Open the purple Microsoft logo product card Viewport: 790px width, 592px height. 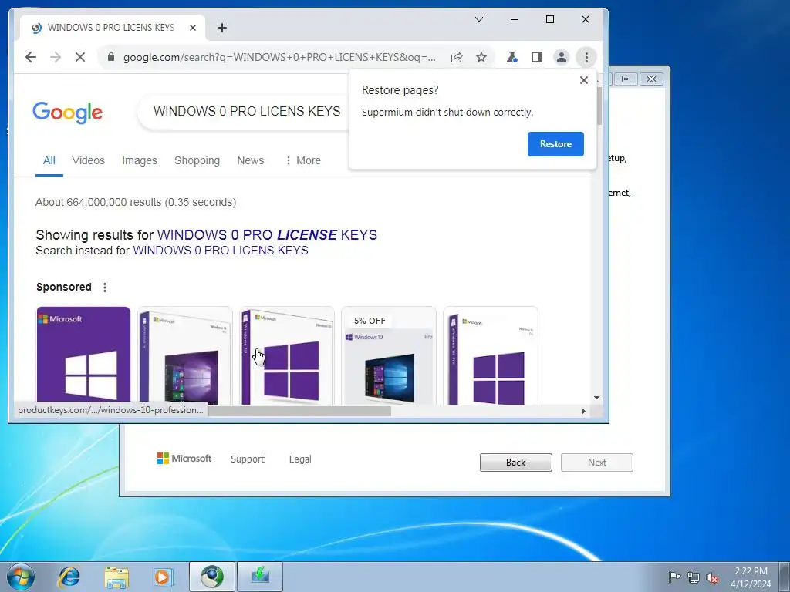pos(83,355)
